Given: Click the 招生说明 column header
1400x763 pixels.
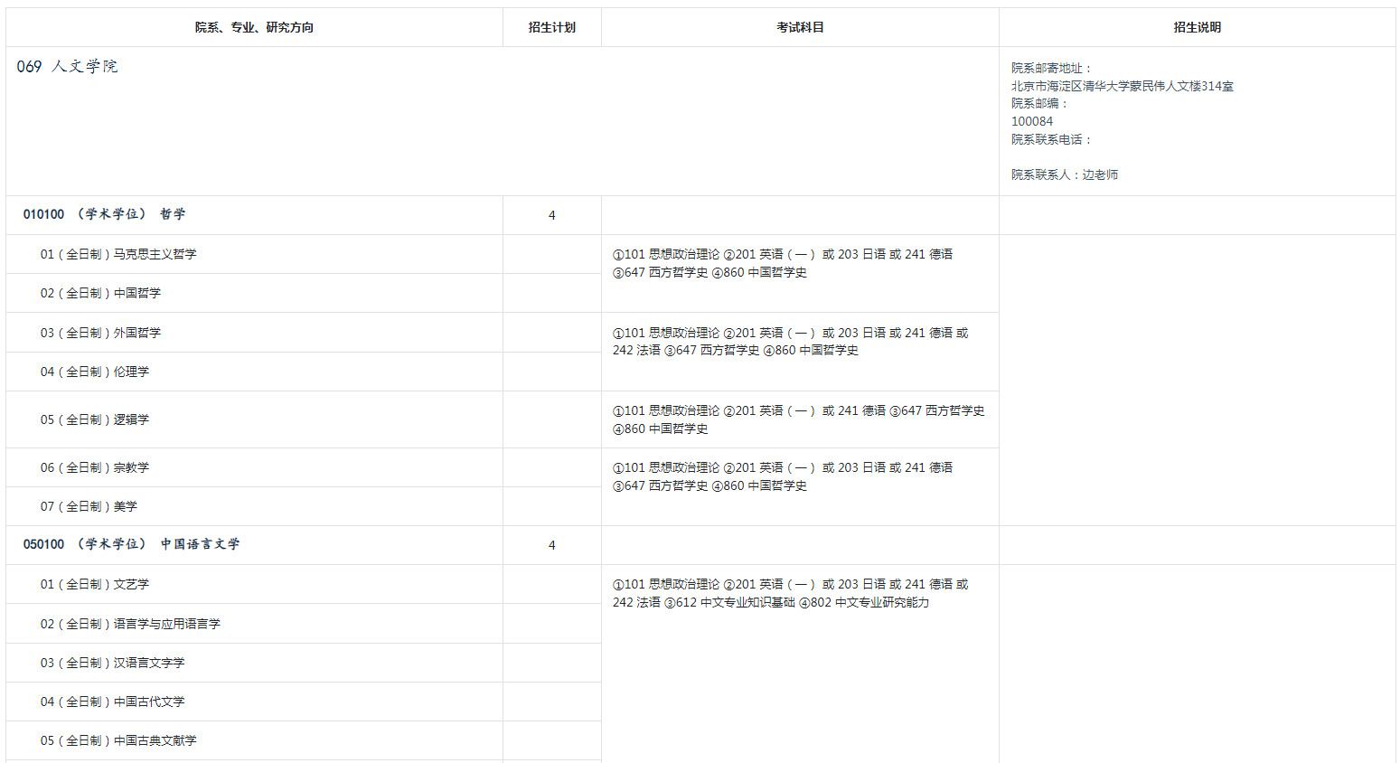Looking at the screenshot, I should click(1197, 27).
